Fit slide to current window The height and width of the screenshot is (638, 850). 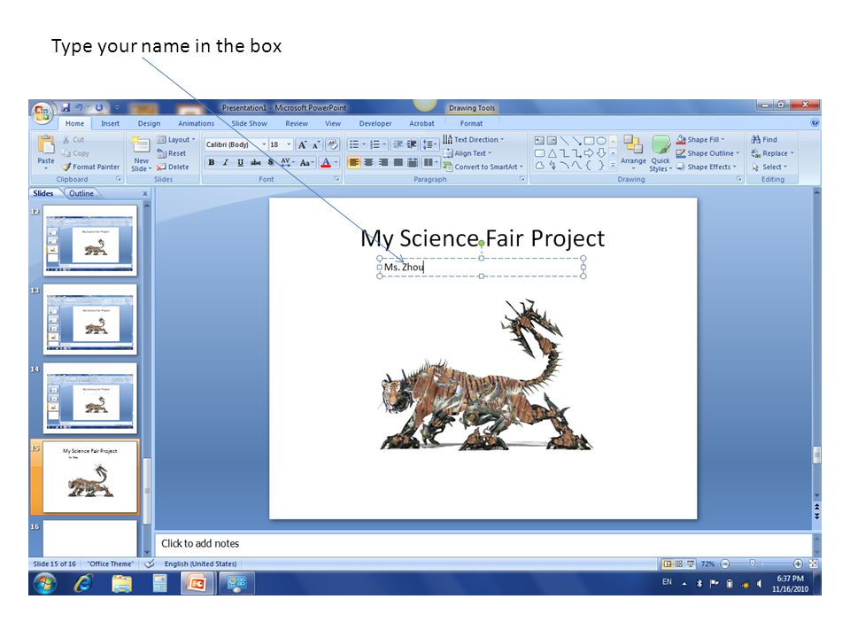tap(813, 564)
